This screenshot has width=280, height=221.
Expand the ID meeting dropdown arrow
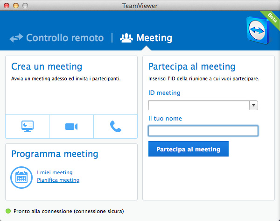point(253,105)
